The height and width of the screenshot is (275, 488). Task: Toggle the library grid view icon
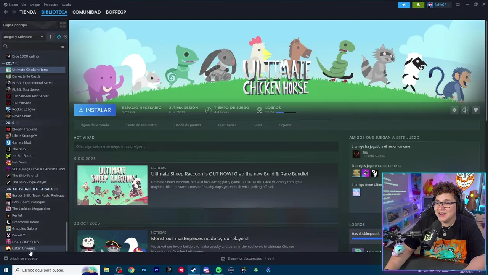[63, 25]
